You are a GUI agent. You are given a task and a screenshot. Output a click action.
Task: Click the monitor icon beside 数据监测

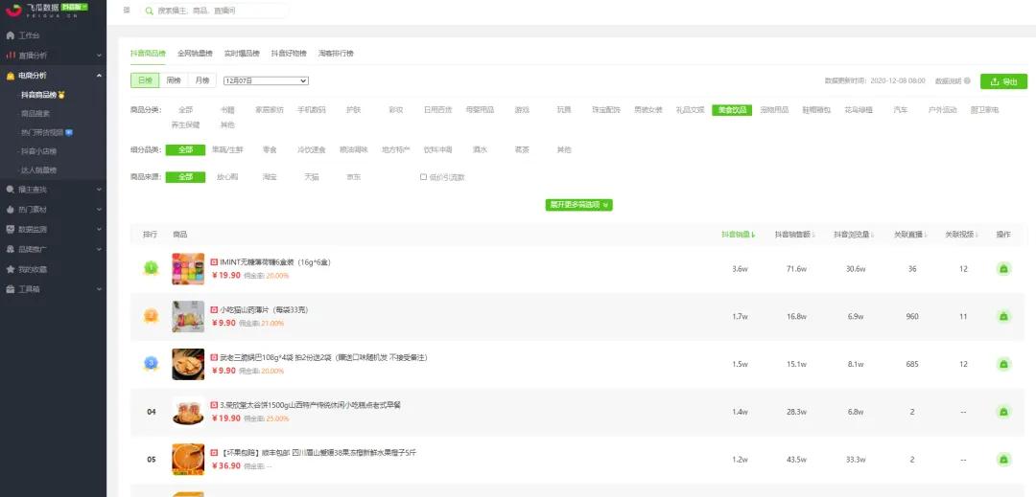(10, 230)
